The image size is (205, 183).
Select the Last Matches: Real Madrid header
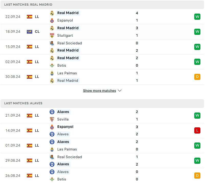pos(28,5)
